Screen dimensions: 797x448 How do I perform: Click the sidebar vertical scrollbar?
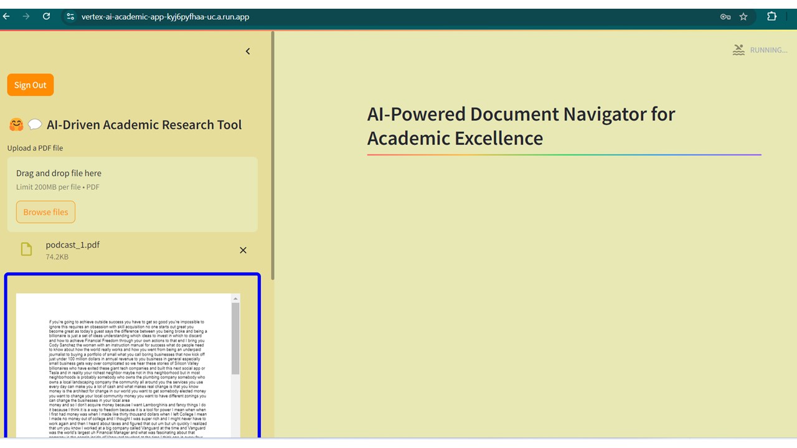coord(272,156)
